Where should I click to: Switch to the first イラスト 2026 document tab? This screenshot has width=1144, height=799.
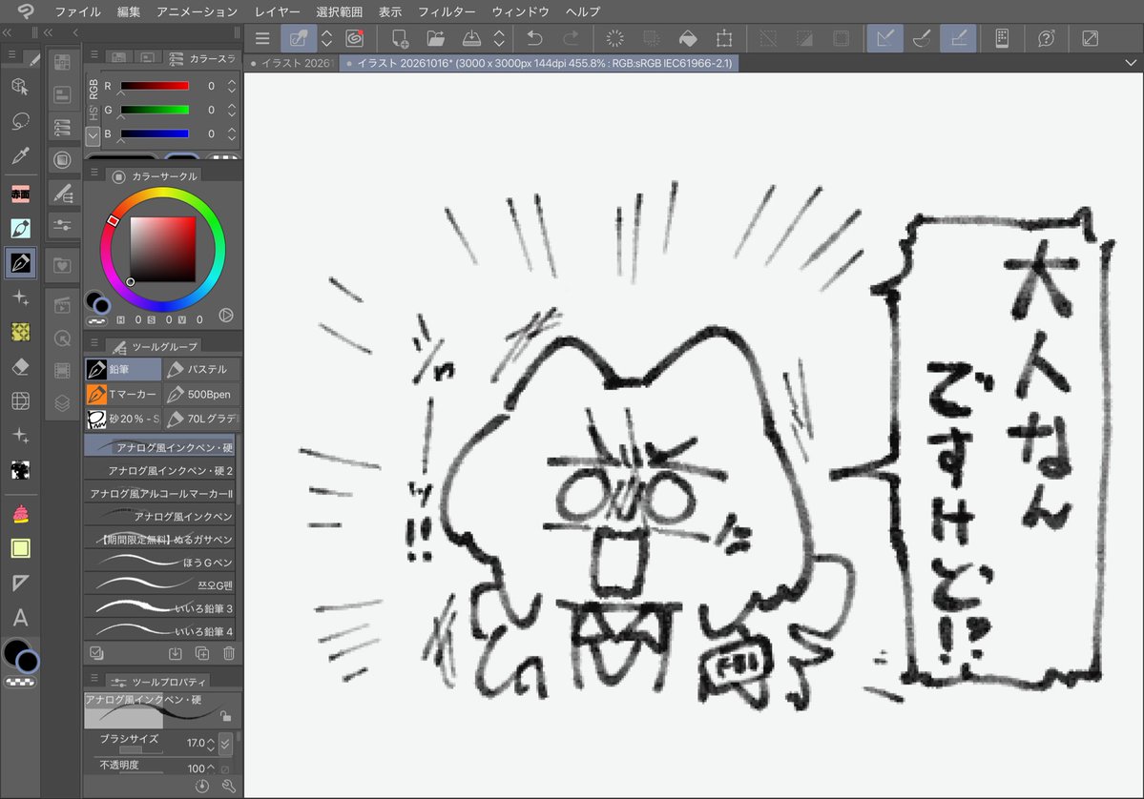[x=292, y=64]
